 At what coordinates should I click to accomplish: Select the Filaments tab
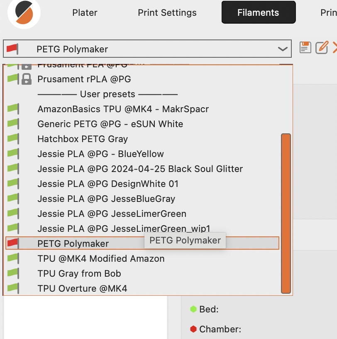point(259,12)
